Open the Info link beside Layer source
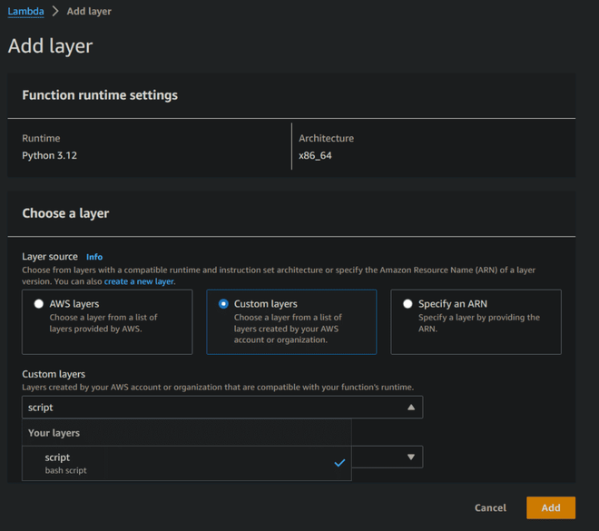 (94, 257)
